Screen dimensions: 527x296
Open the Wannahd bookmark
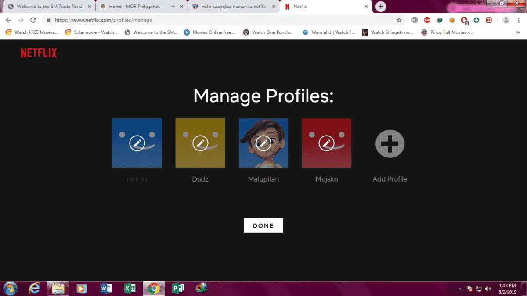[x=329, y=32]
